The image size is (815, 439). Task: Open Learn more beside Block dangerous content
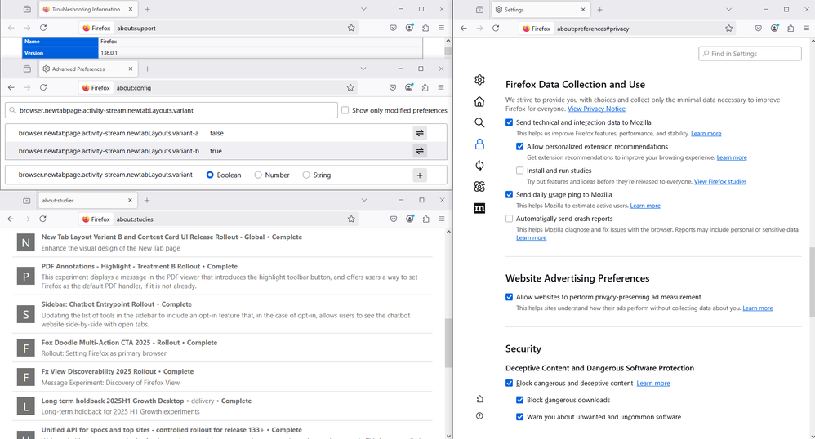pyautogui.click(x=652, y=383)
